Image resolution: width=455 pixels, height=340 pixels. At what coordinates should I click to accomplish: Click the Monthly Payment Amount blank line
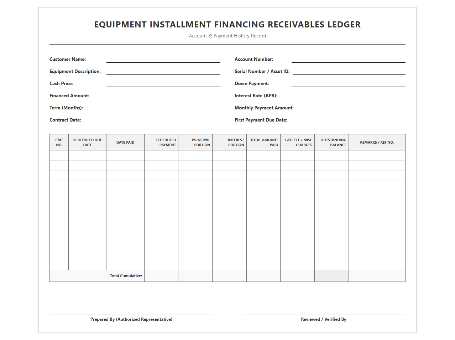coord(351,108)
